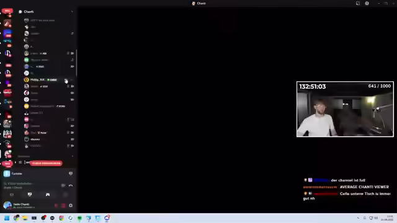Image resolution: width=397 pixels, height=223 pixels.
Task: Toggle camera in voice panel
Action: click(x=12, y=195)
